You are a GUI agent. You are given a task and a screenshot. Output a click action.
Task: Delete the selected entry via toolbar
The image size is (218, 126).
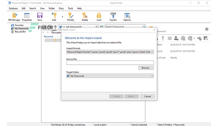tap(85, 17)
